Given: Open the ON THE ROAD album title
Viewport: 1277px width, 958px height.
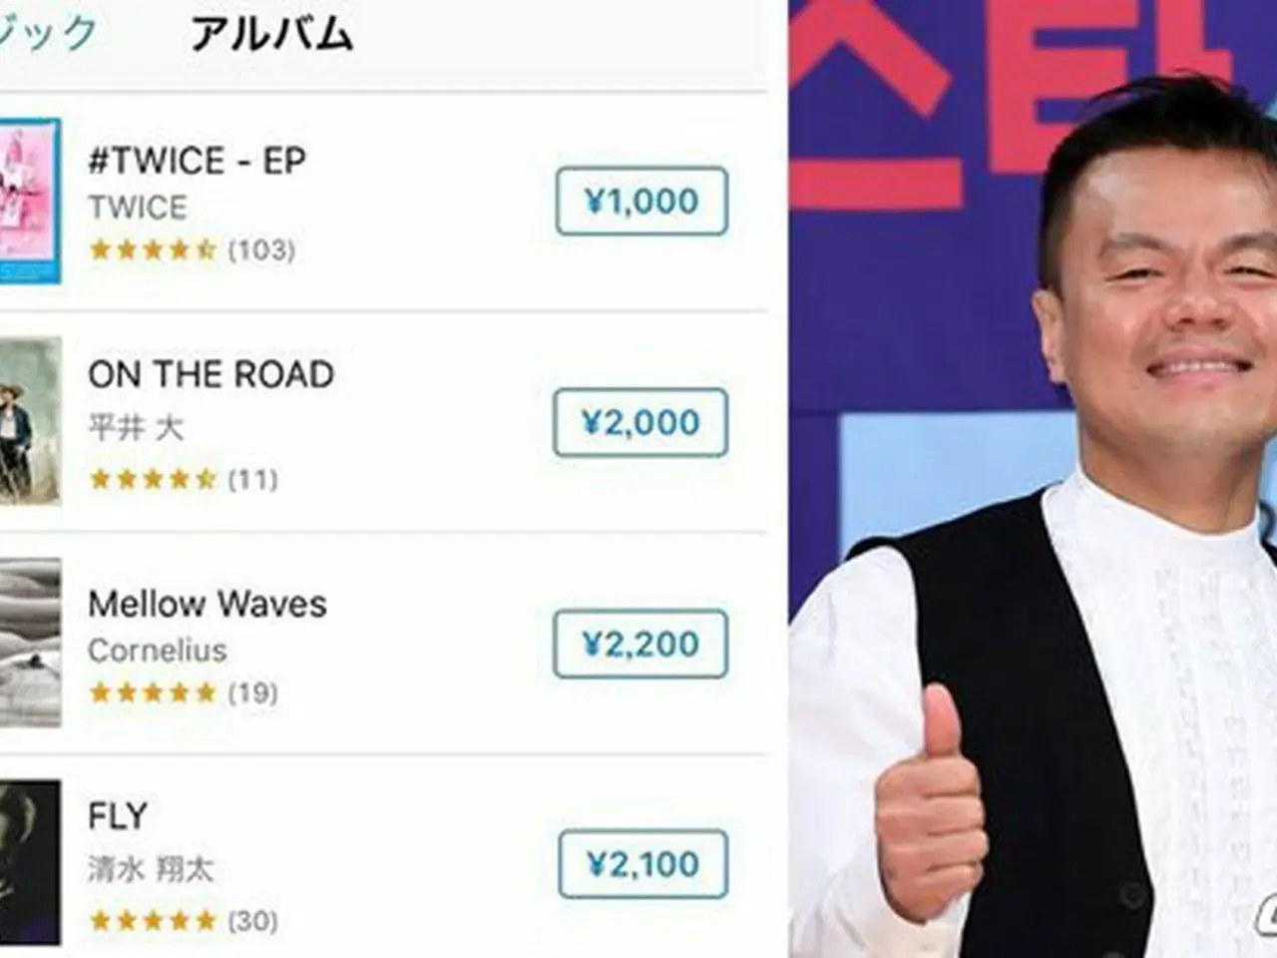Looking at the screenshot, I should [212, 374].
